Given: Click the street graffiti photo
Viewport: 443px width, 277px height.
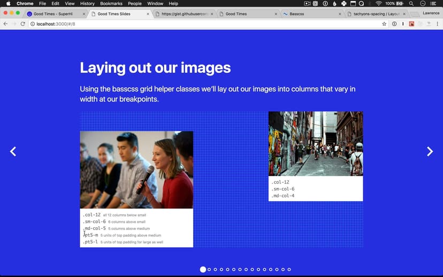Looking at the screenshot, I should (315, 143).
